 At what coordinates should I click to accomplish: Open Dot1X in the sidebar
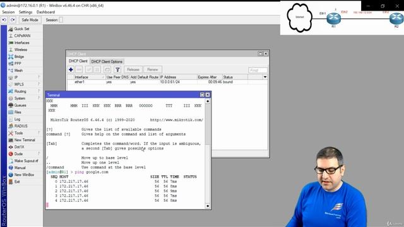pyautogui.click(x=19, y=147)
